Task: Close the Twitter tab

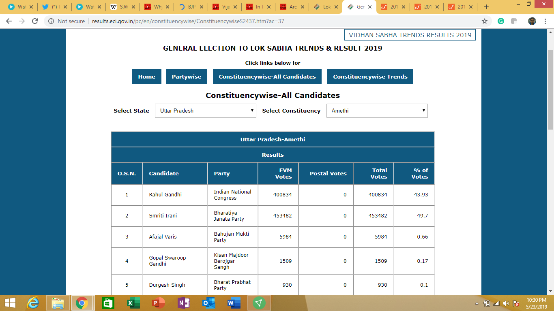Action: (x=65, y=7)
